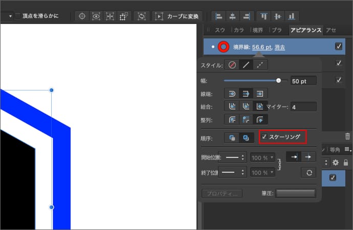Switch to the アピアランス tab
The image size is (353, 230).
click(x=305, y=30)
